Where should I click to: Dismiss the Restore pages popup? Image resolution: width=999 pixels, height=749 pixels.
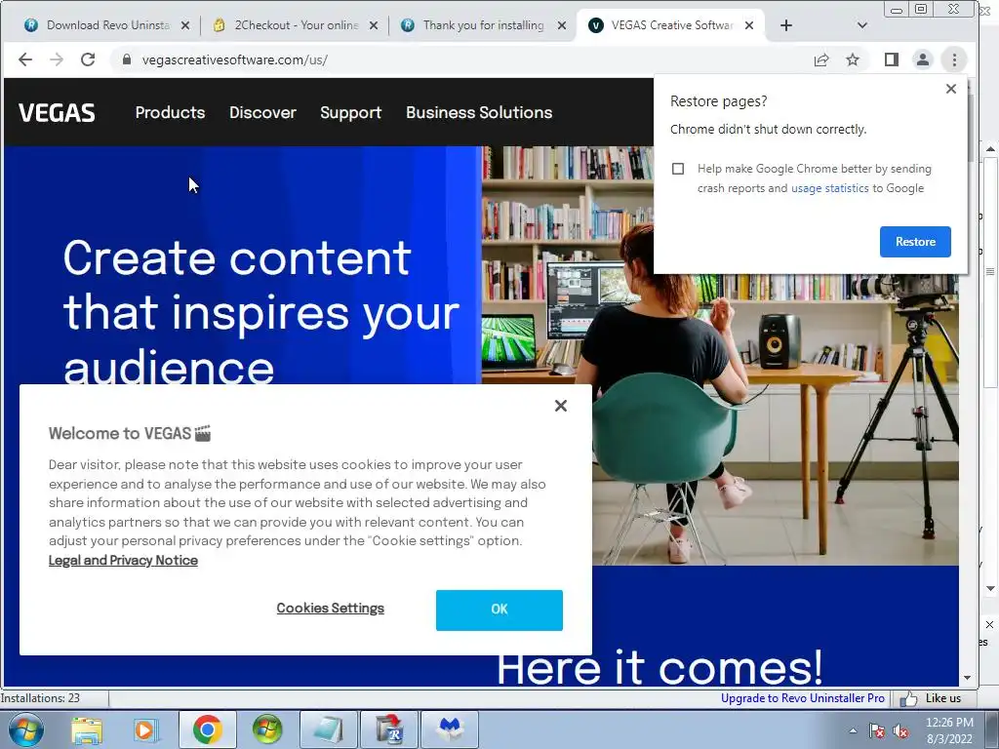[950, 89]
